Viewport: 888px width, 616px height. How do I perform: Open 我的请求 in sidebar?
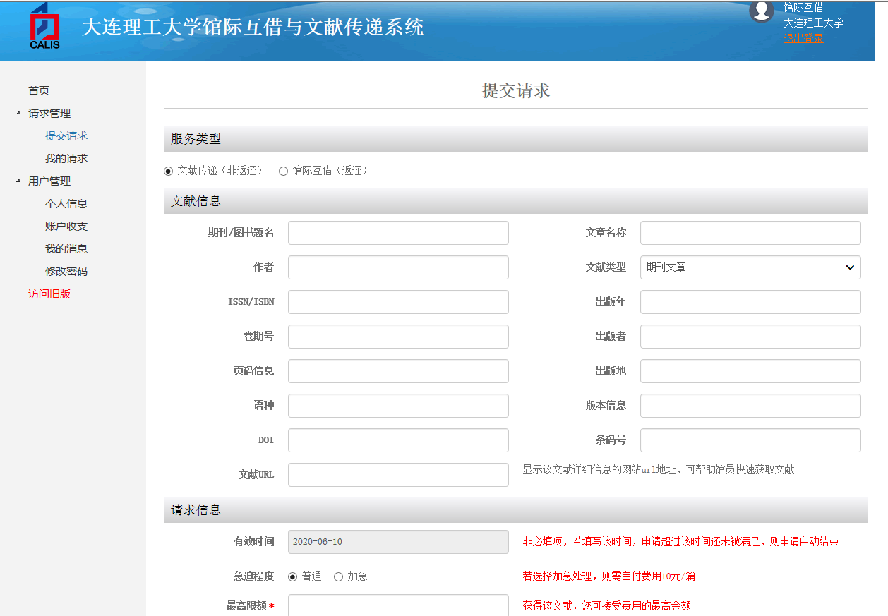tap(66, 158)
